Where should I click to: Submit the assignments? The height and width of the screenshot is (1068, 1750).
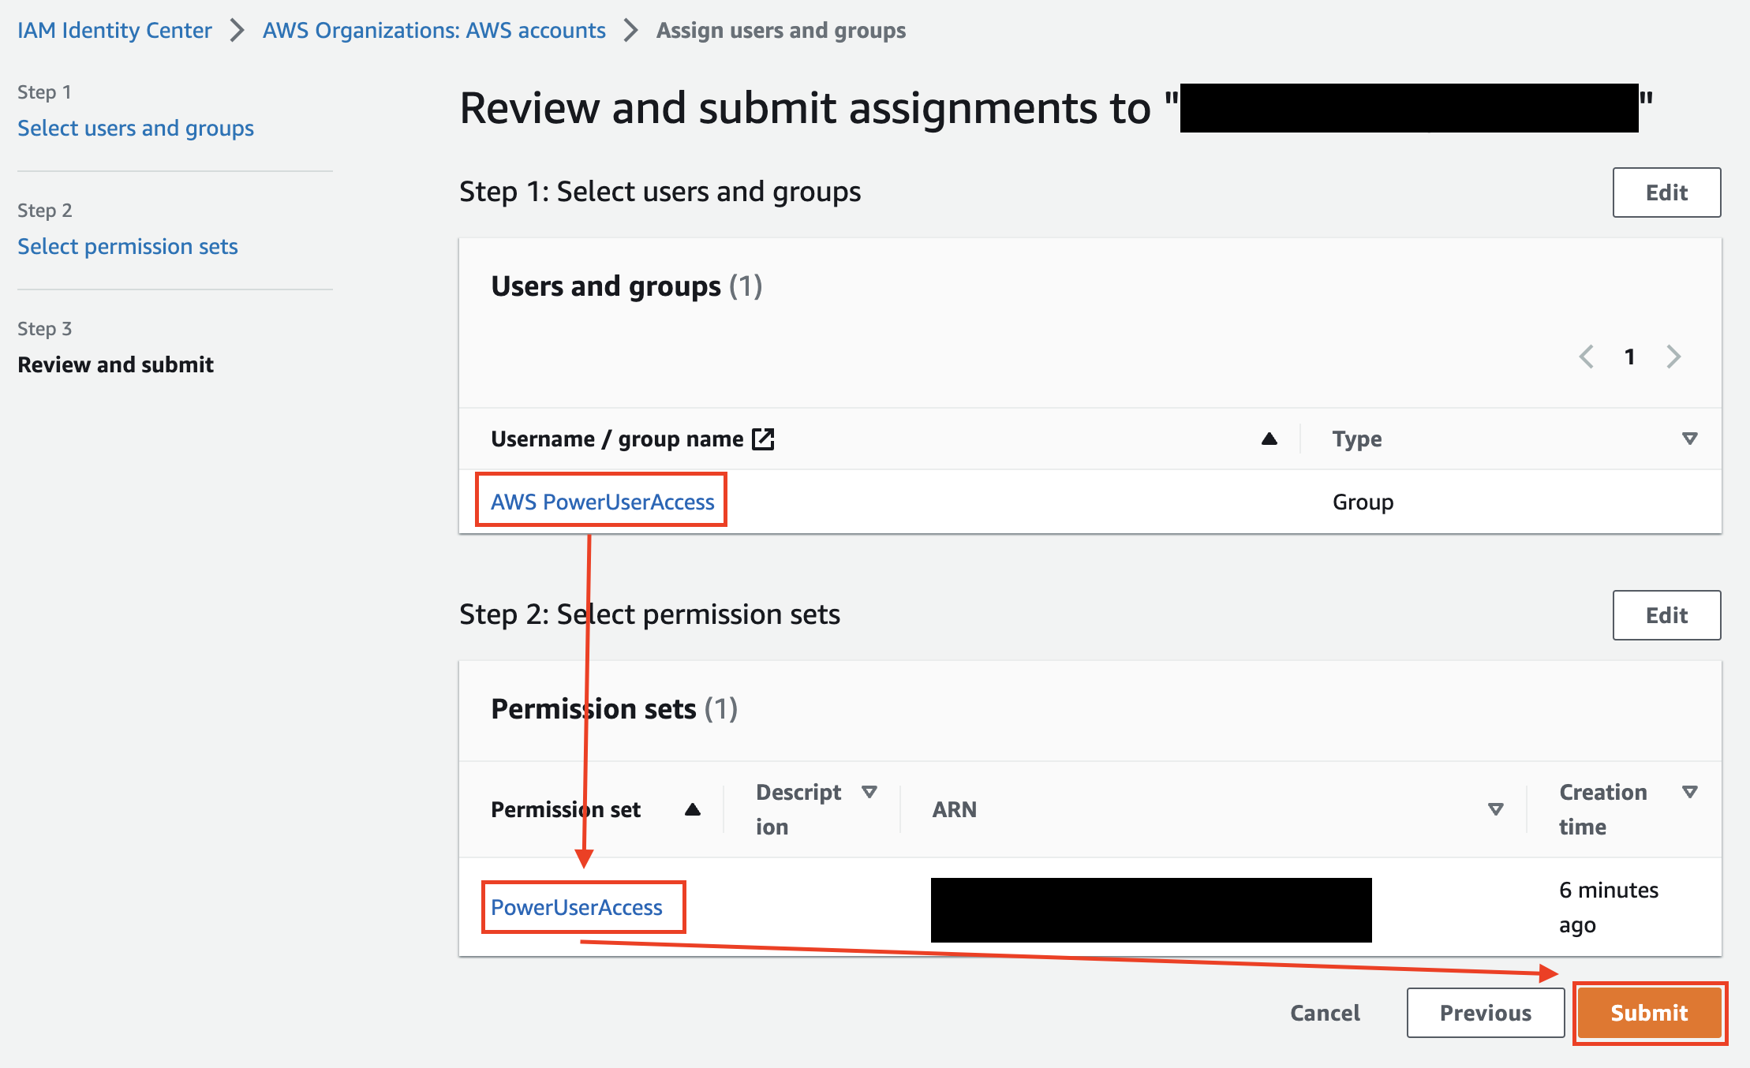coord(1649,1013)
